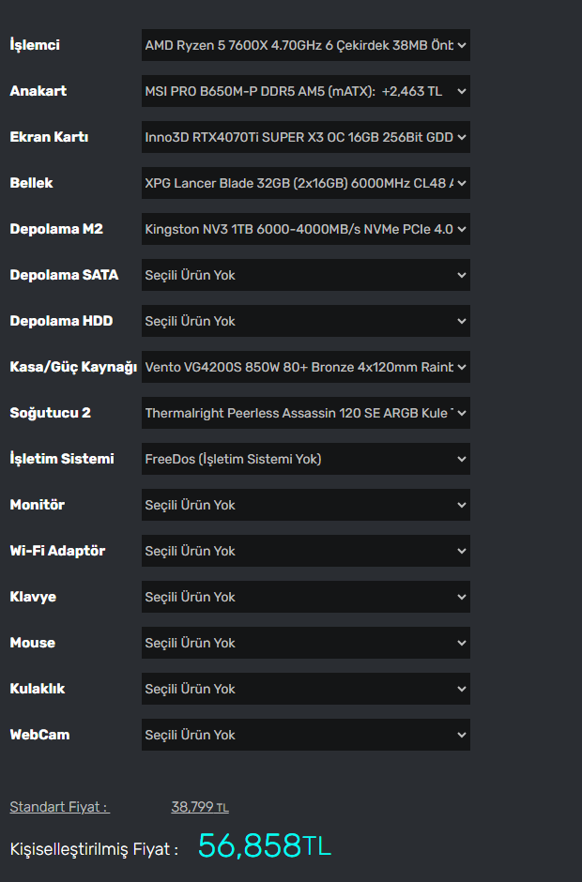Screen dimensions: 582x882
Task: Click the 38,799 TL standard price
Action: tap(199, 807)
